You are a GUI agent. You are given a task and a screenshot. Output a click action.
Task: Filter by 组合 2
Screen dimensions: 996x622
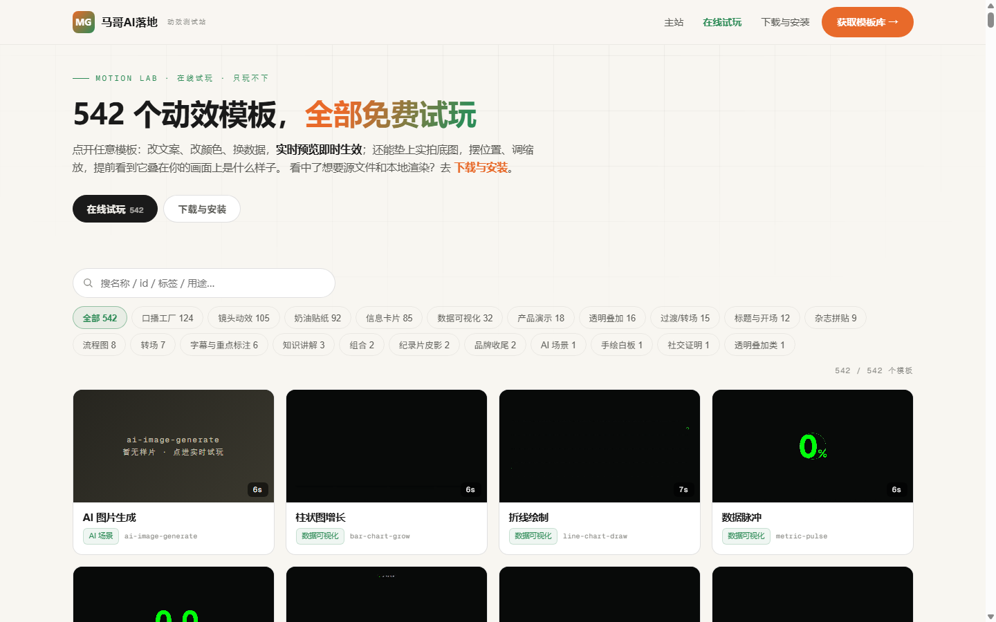point(362,345)
